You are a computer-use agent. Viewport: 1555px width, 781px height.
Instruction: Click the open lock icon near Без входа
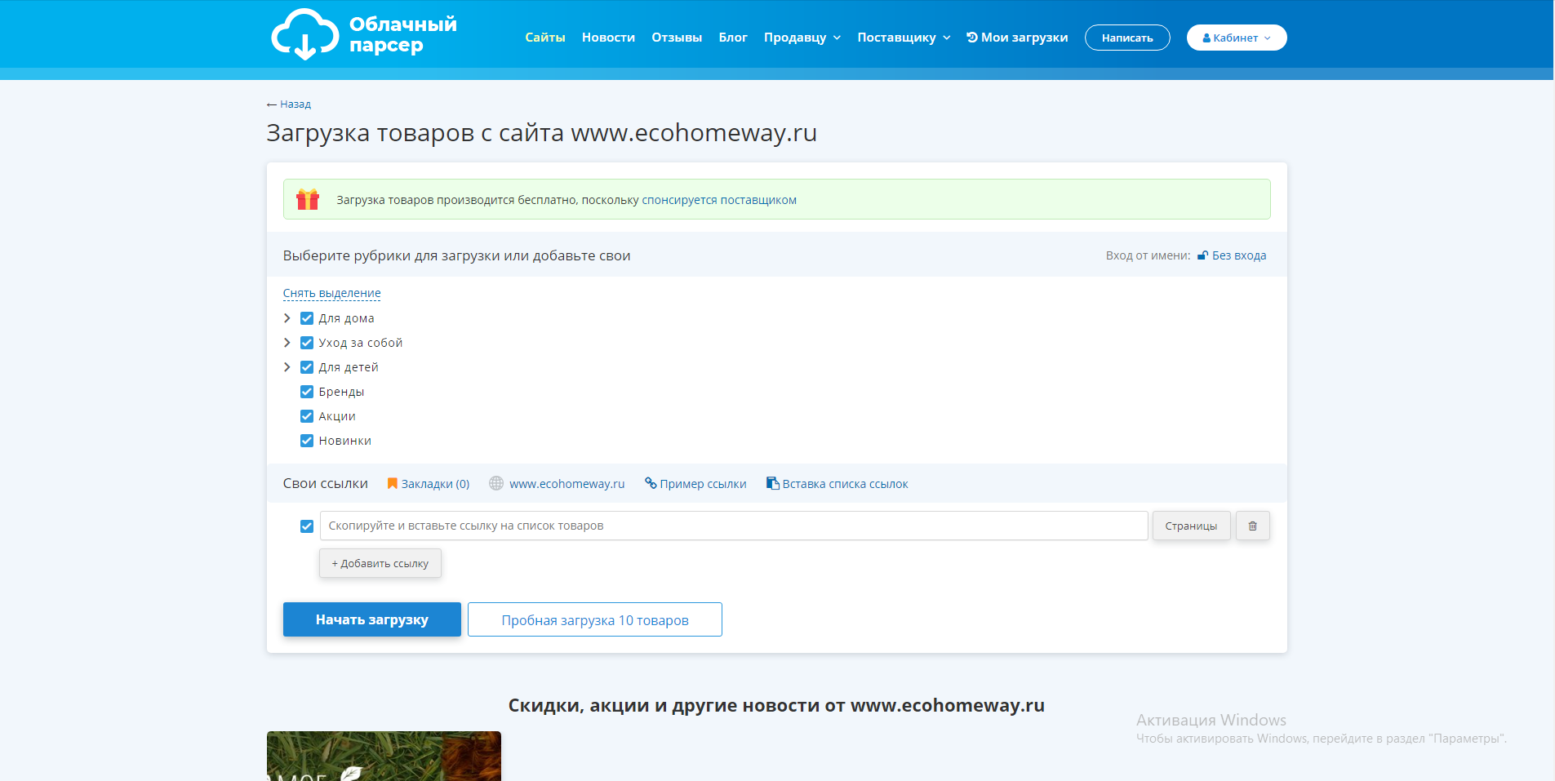click(x=1202, y=255)
